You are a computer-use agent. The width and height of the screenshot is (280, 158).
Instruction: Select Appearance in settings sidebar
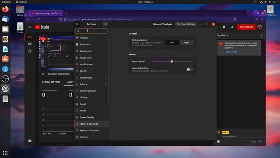[91, 57]
